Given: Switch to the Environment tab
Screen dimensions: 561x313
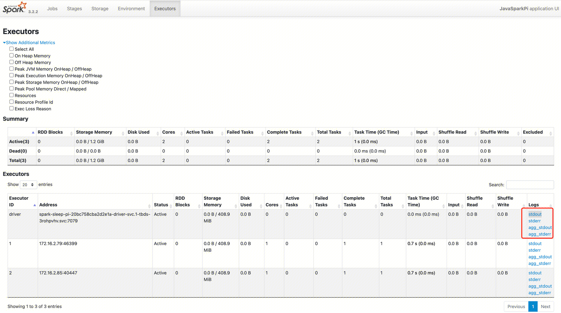Looking at the screenshot, I should 131,9.
